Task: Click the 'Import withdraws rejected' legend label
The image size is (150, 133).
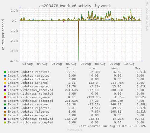Action: click(30, 94)
